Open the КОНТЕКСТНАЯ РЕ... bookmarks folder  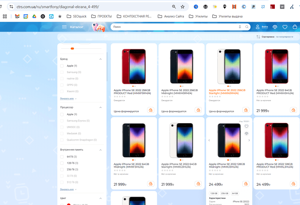[134, 16]
